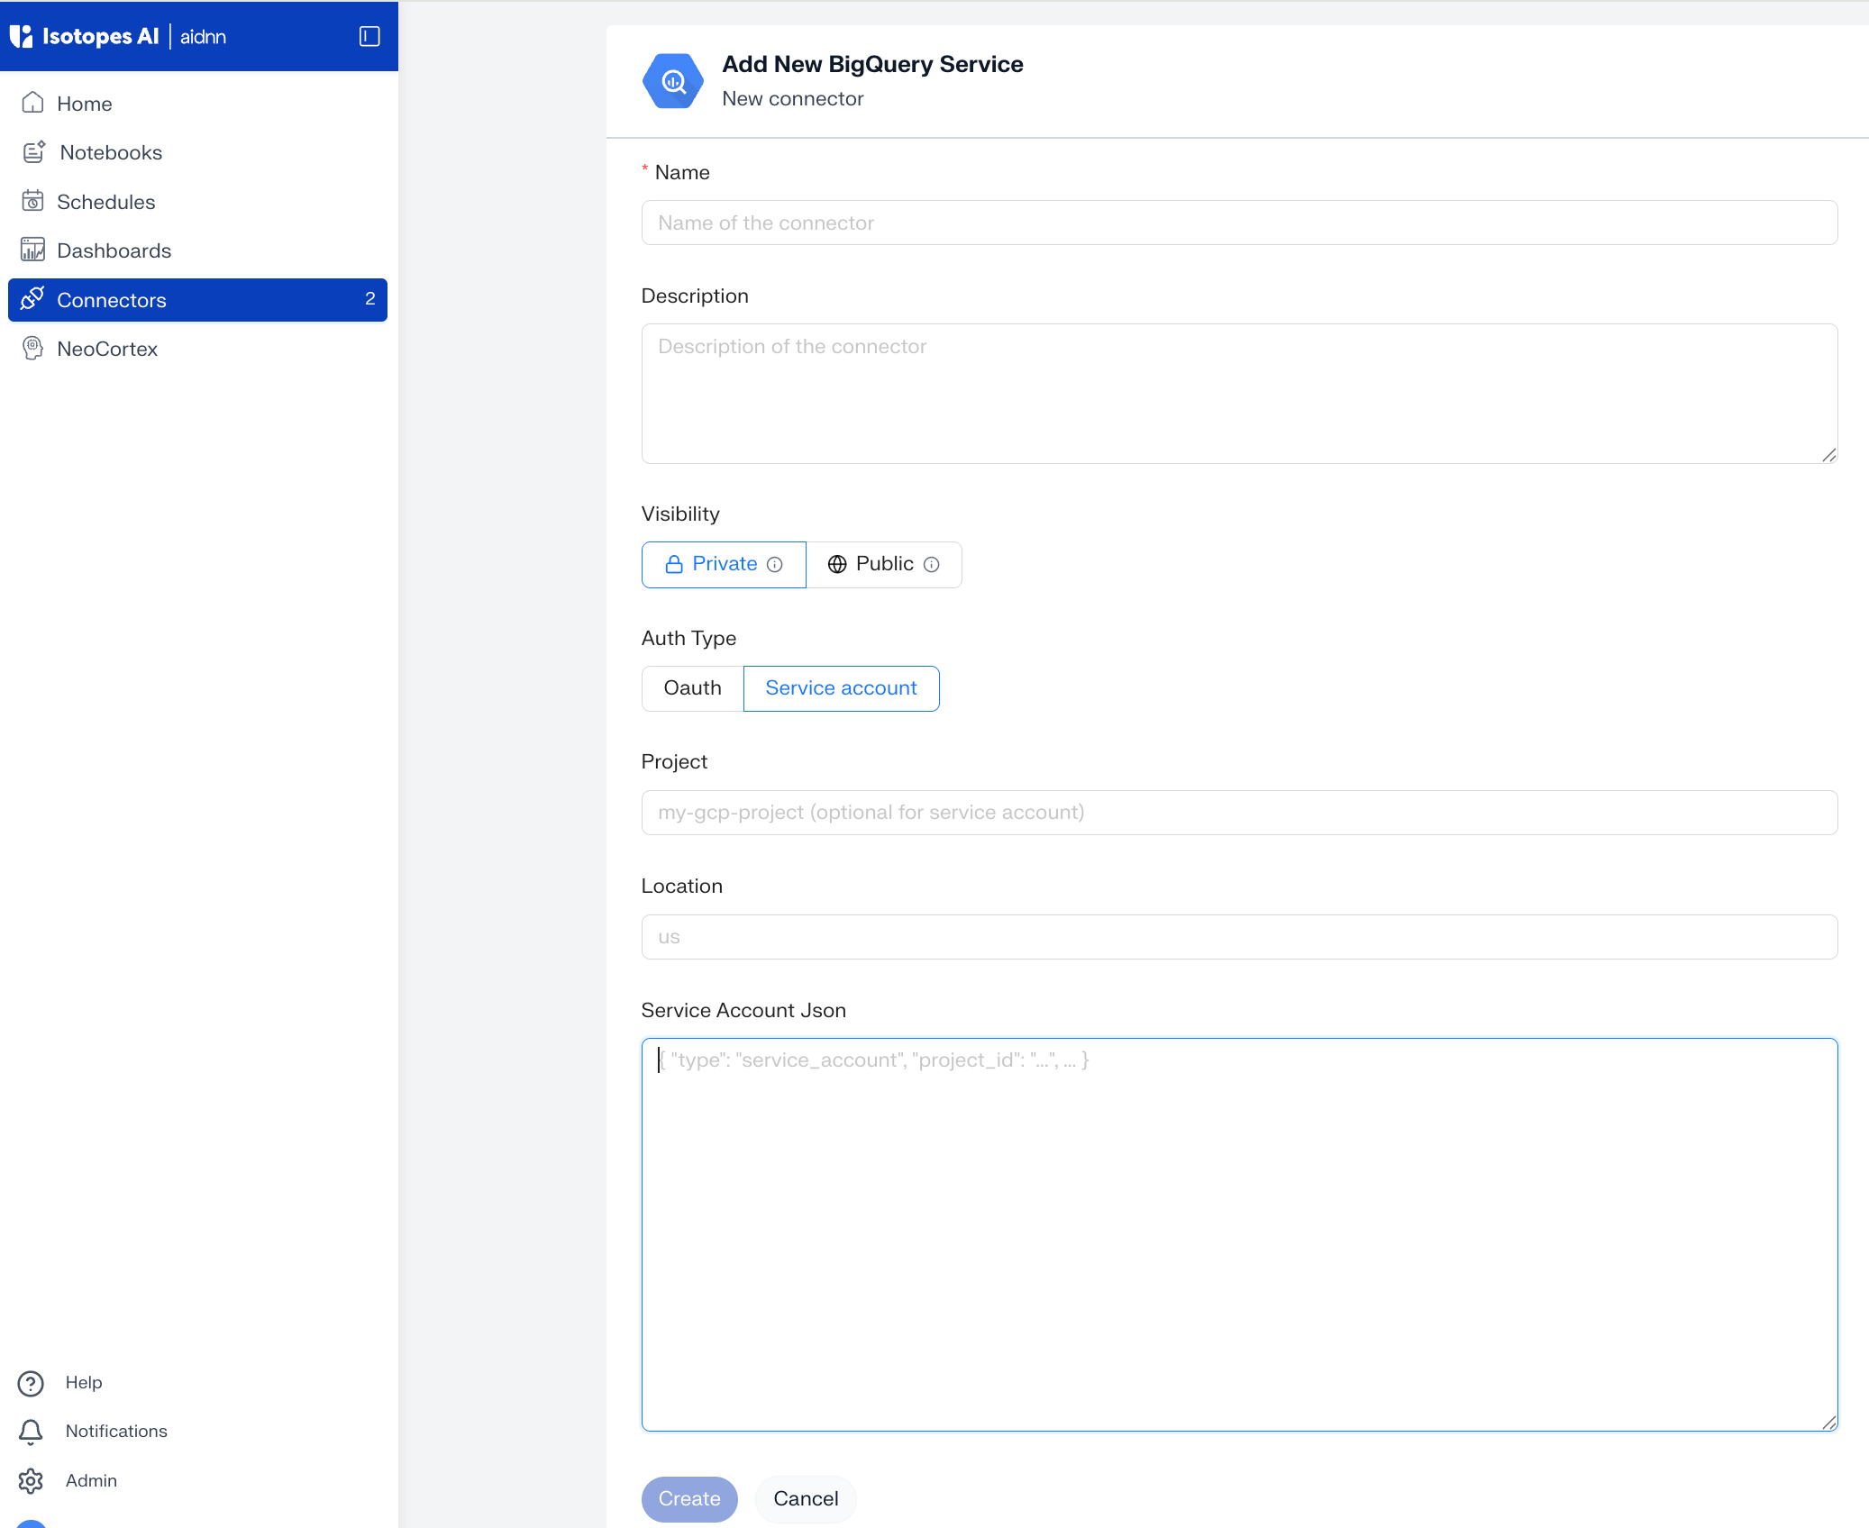Click the Service Account Json label
This screenshot has height=1528, width=1869.
click(743, 1010)
